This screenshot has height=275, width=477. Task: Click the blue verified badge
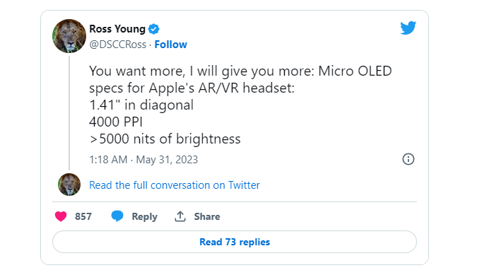(153, 29)
